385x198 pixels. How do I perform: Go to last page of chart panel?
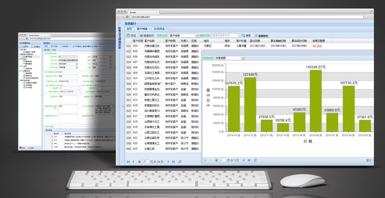(x=249, y=160)
